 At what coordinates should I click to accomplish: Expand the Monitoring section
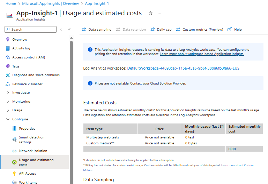point(8,101)
